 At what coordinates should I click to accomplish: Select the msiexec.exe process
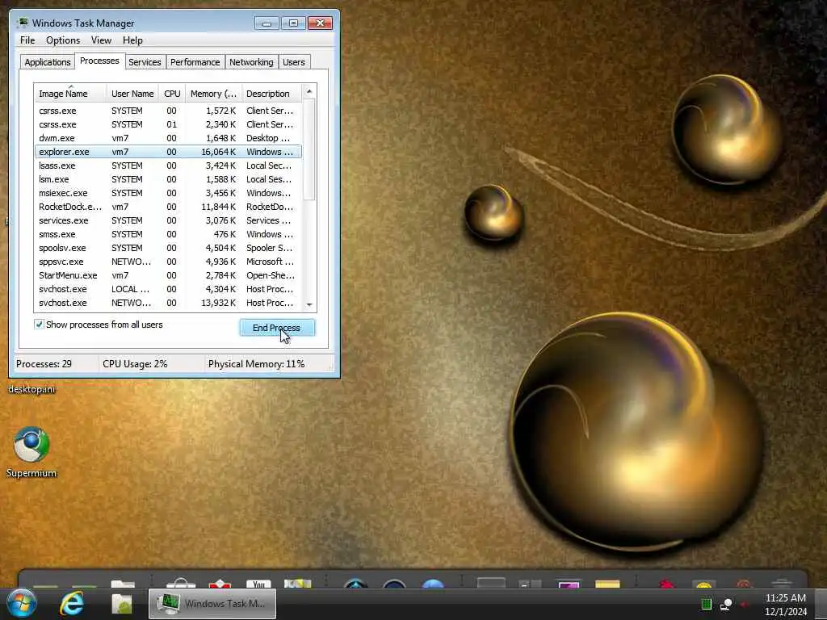(168, 193)
